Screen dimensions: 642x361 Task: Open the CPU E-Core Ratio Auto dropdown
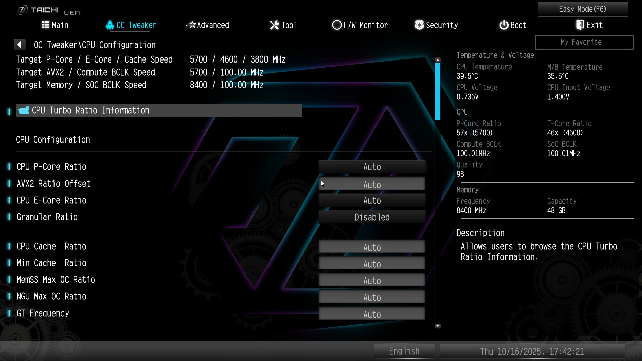click(x=372, y=201)
